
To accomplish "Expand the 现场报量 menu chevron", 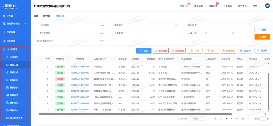I will click(x=26, y=32).
